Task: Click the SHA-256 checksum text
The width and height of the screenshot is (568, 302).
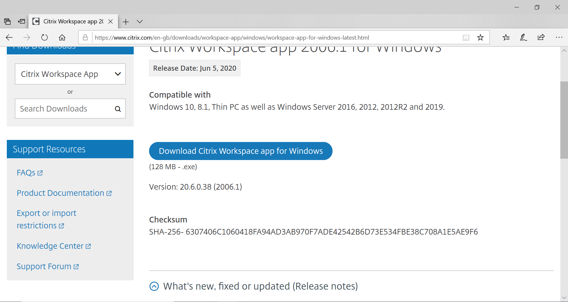Action: point(313,232)
